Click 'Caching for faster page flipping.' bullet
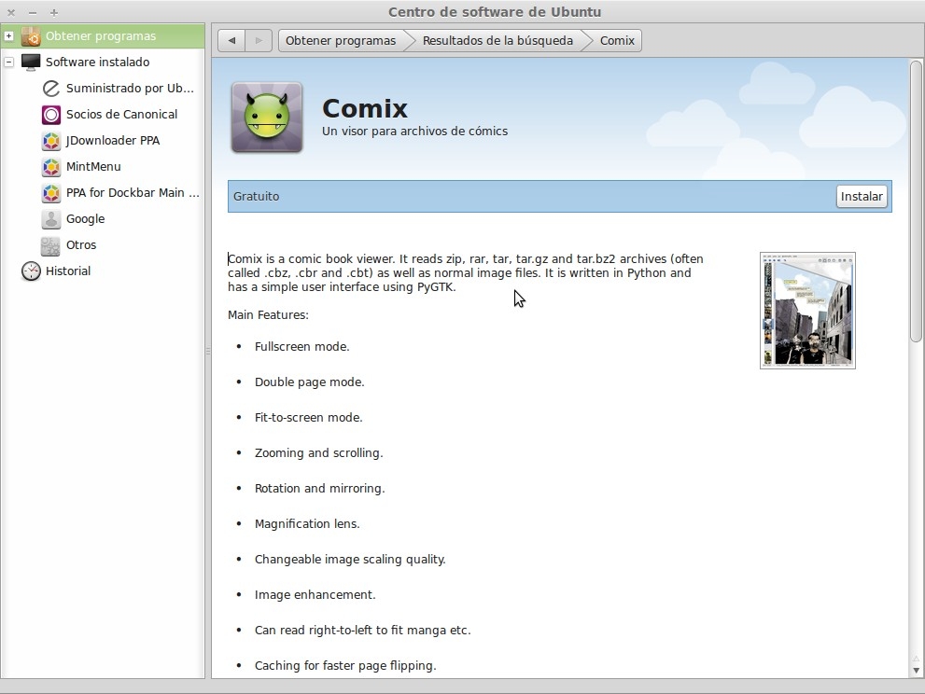This screenshot has height=694, width=925. click(345, 666)
